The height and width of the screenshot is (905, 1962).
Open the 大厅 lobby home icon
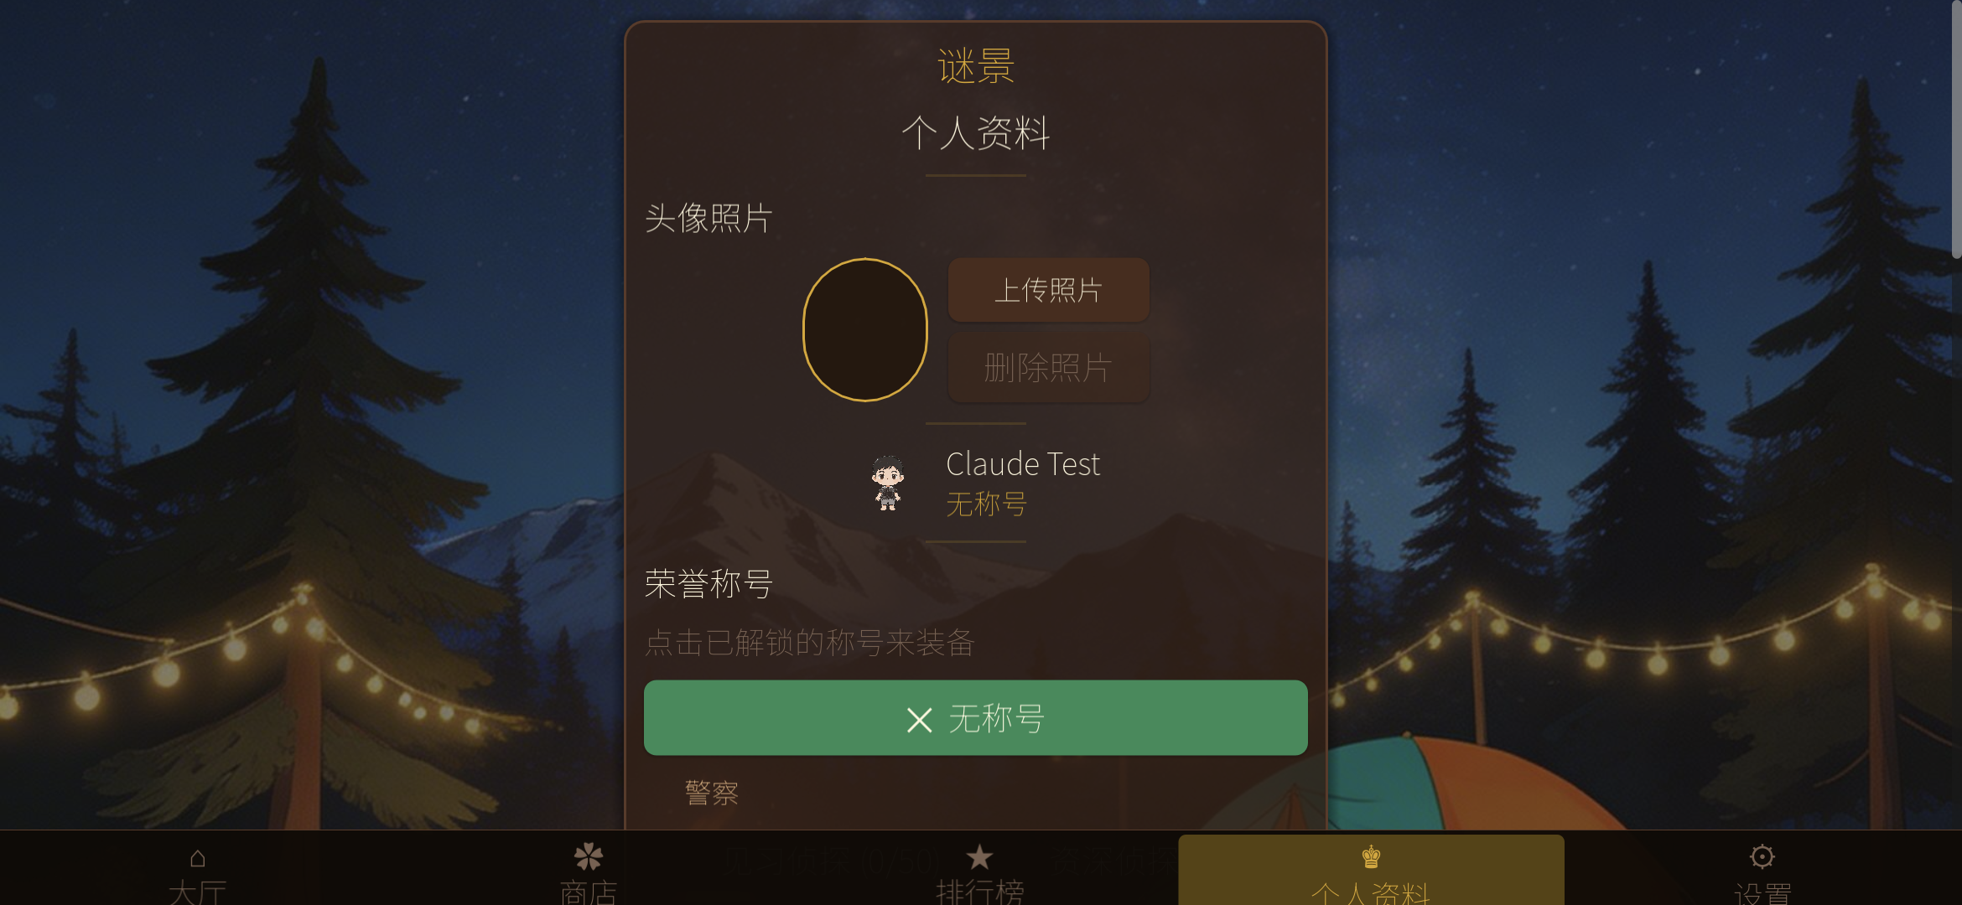(x=197, y=858)
